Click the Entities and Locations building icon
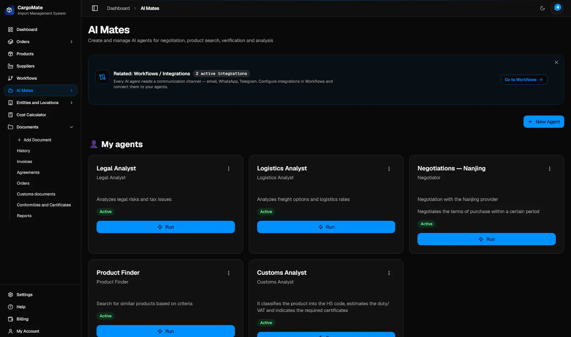Image resolution: width=571 pixels, height=337 pixels. click(10, 103)
